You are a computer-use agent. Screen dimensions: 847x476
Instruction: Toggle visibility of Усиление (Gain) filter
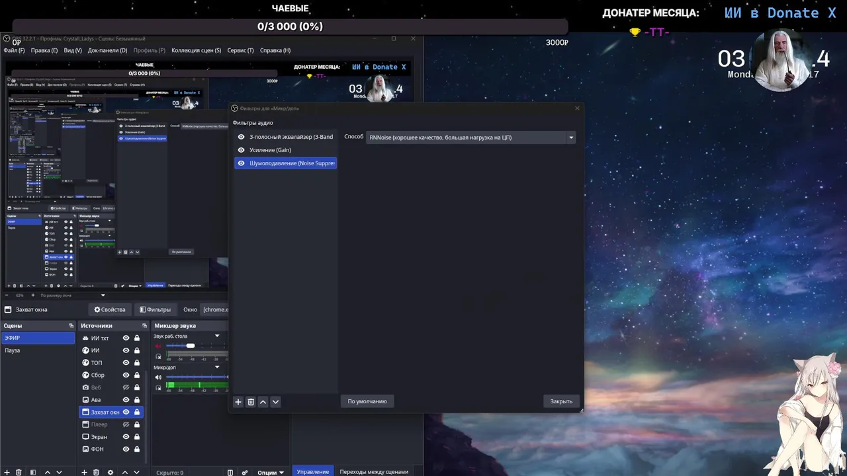pos(241,150)
